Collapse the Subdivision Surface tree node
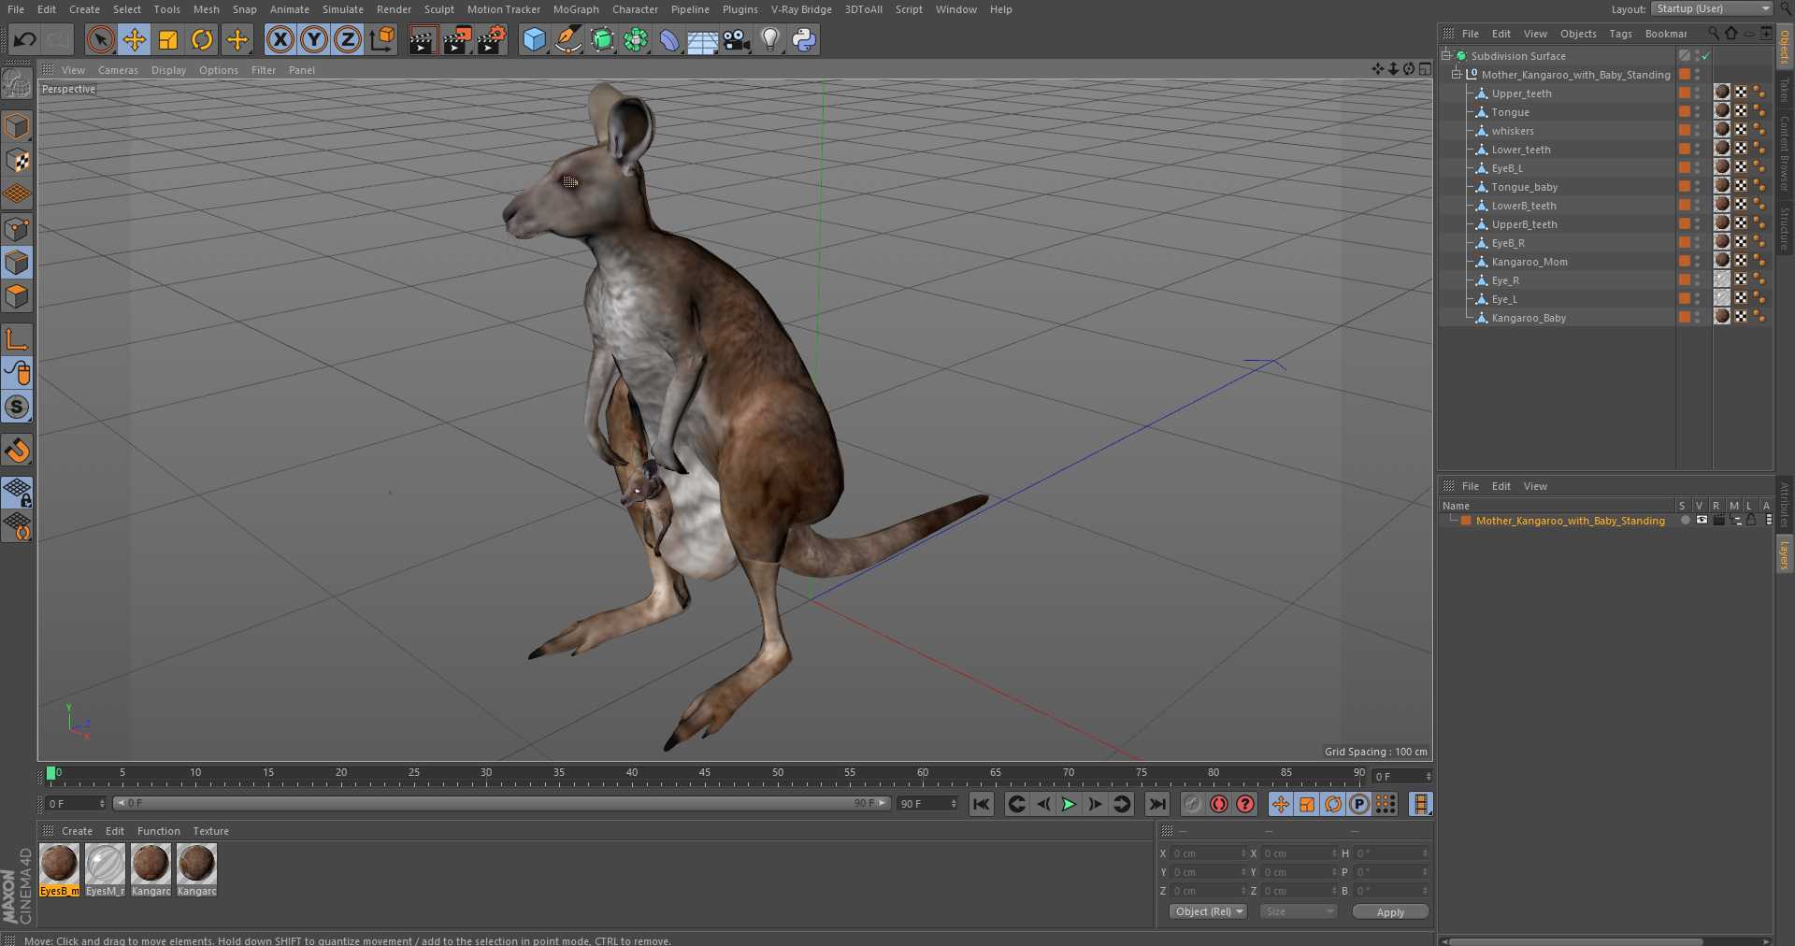The image size is (1795, 946). click(x=1446, y=56)
